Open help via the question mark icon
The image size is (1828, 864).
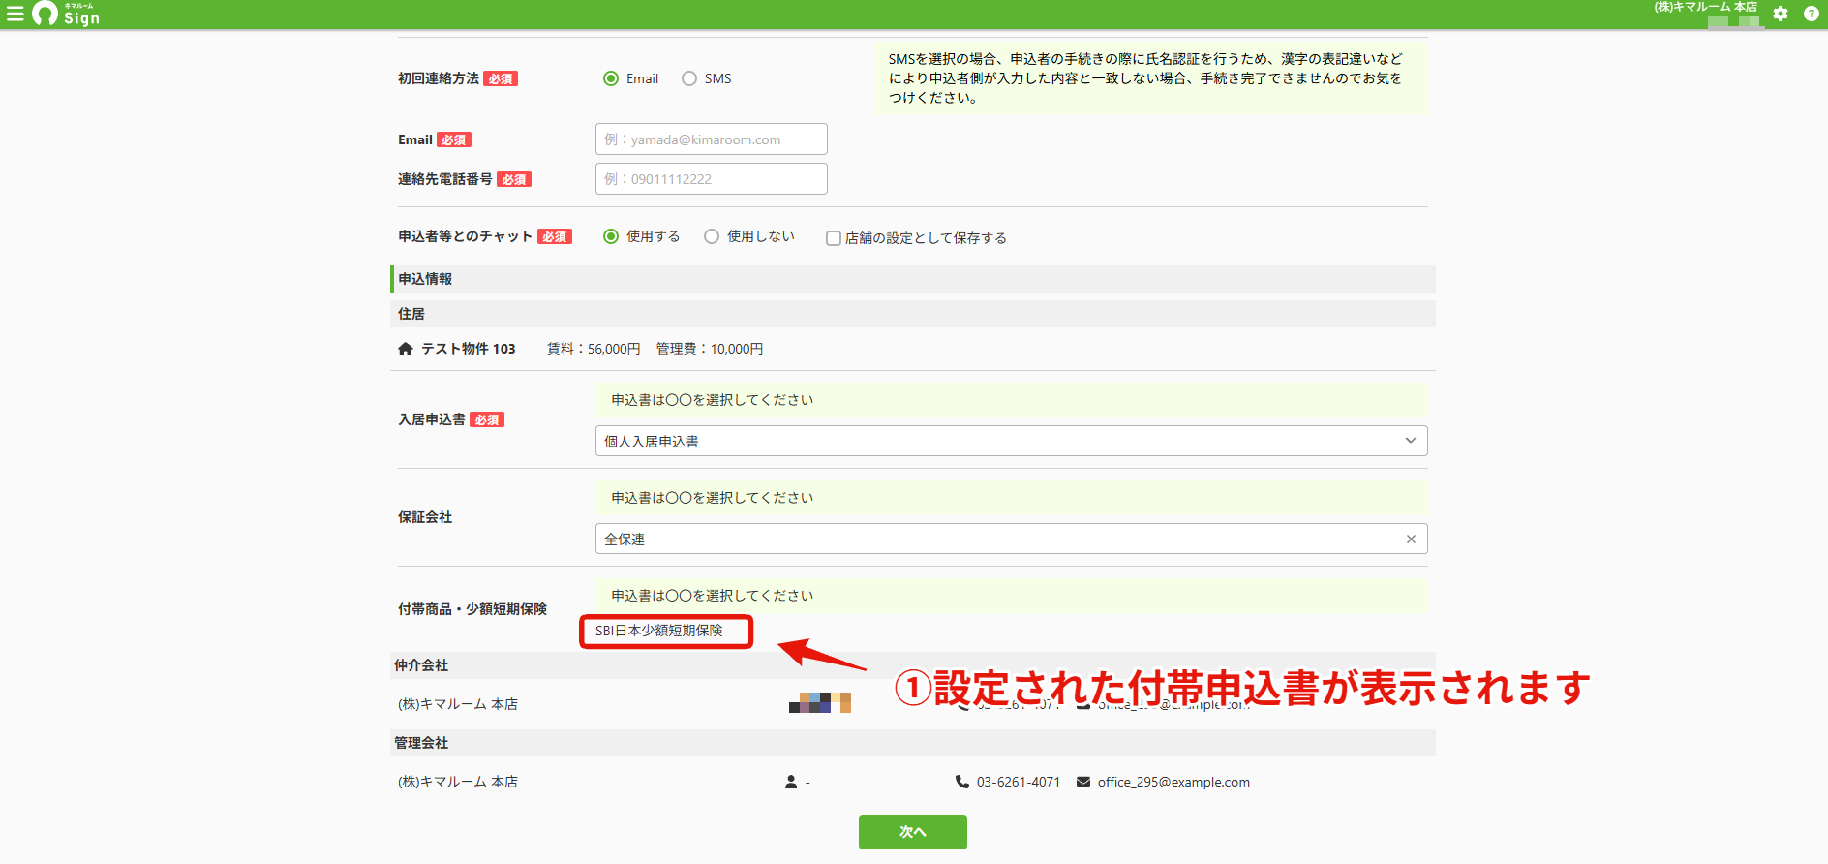[1812, 14]
